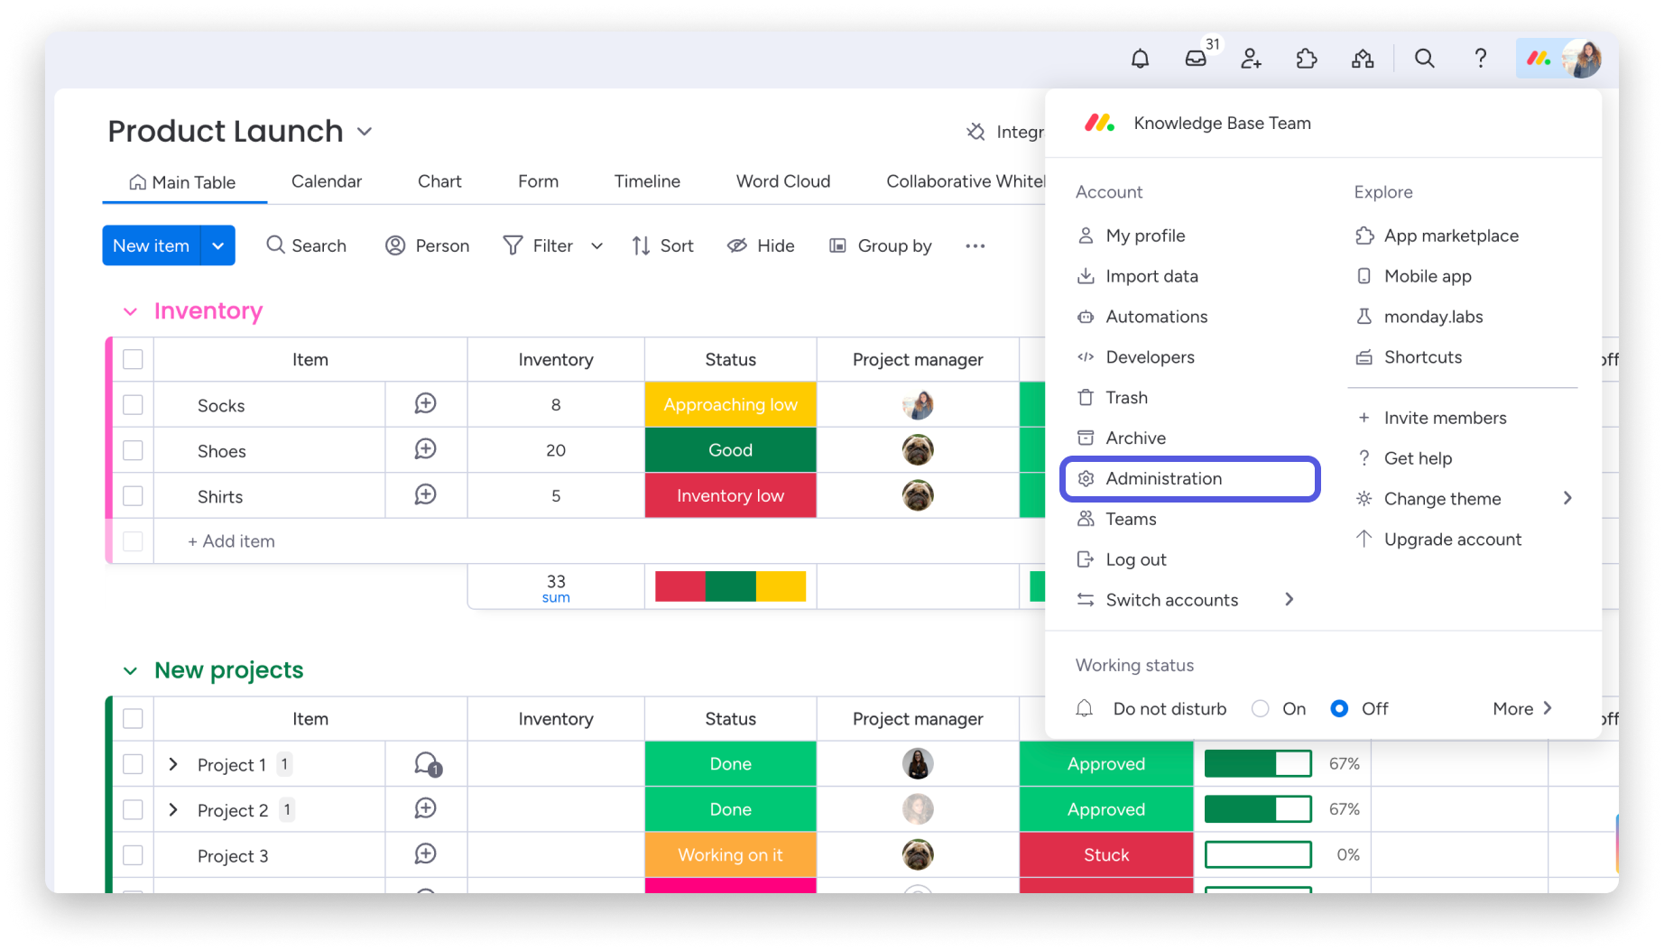Screen dimensions: 1664x950
Task: Click the Socks project manager avatar
Action: click(918, 404)
